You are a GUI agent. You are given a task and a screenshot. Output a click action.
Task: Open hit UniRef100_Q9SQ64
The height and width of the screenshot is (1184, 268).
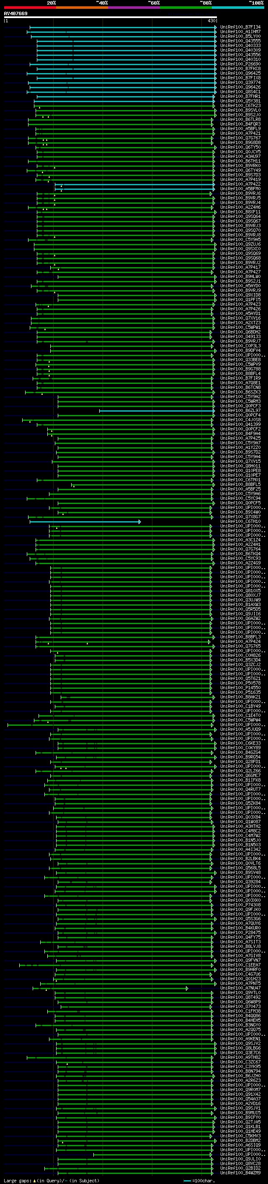coord(240,216)
